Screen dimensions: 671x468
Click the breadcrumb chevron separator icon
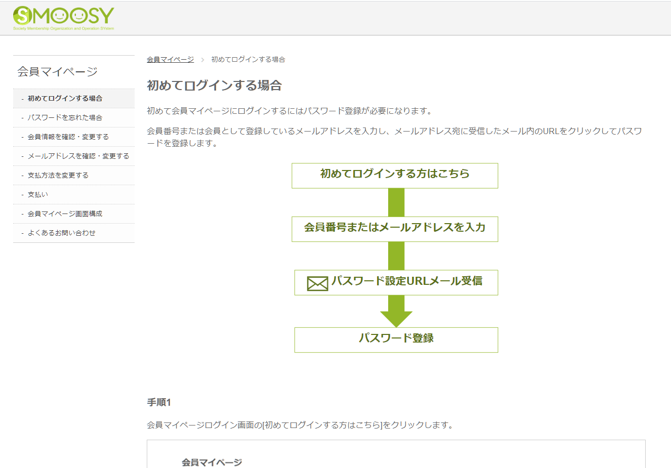click(x=202, y=60)
